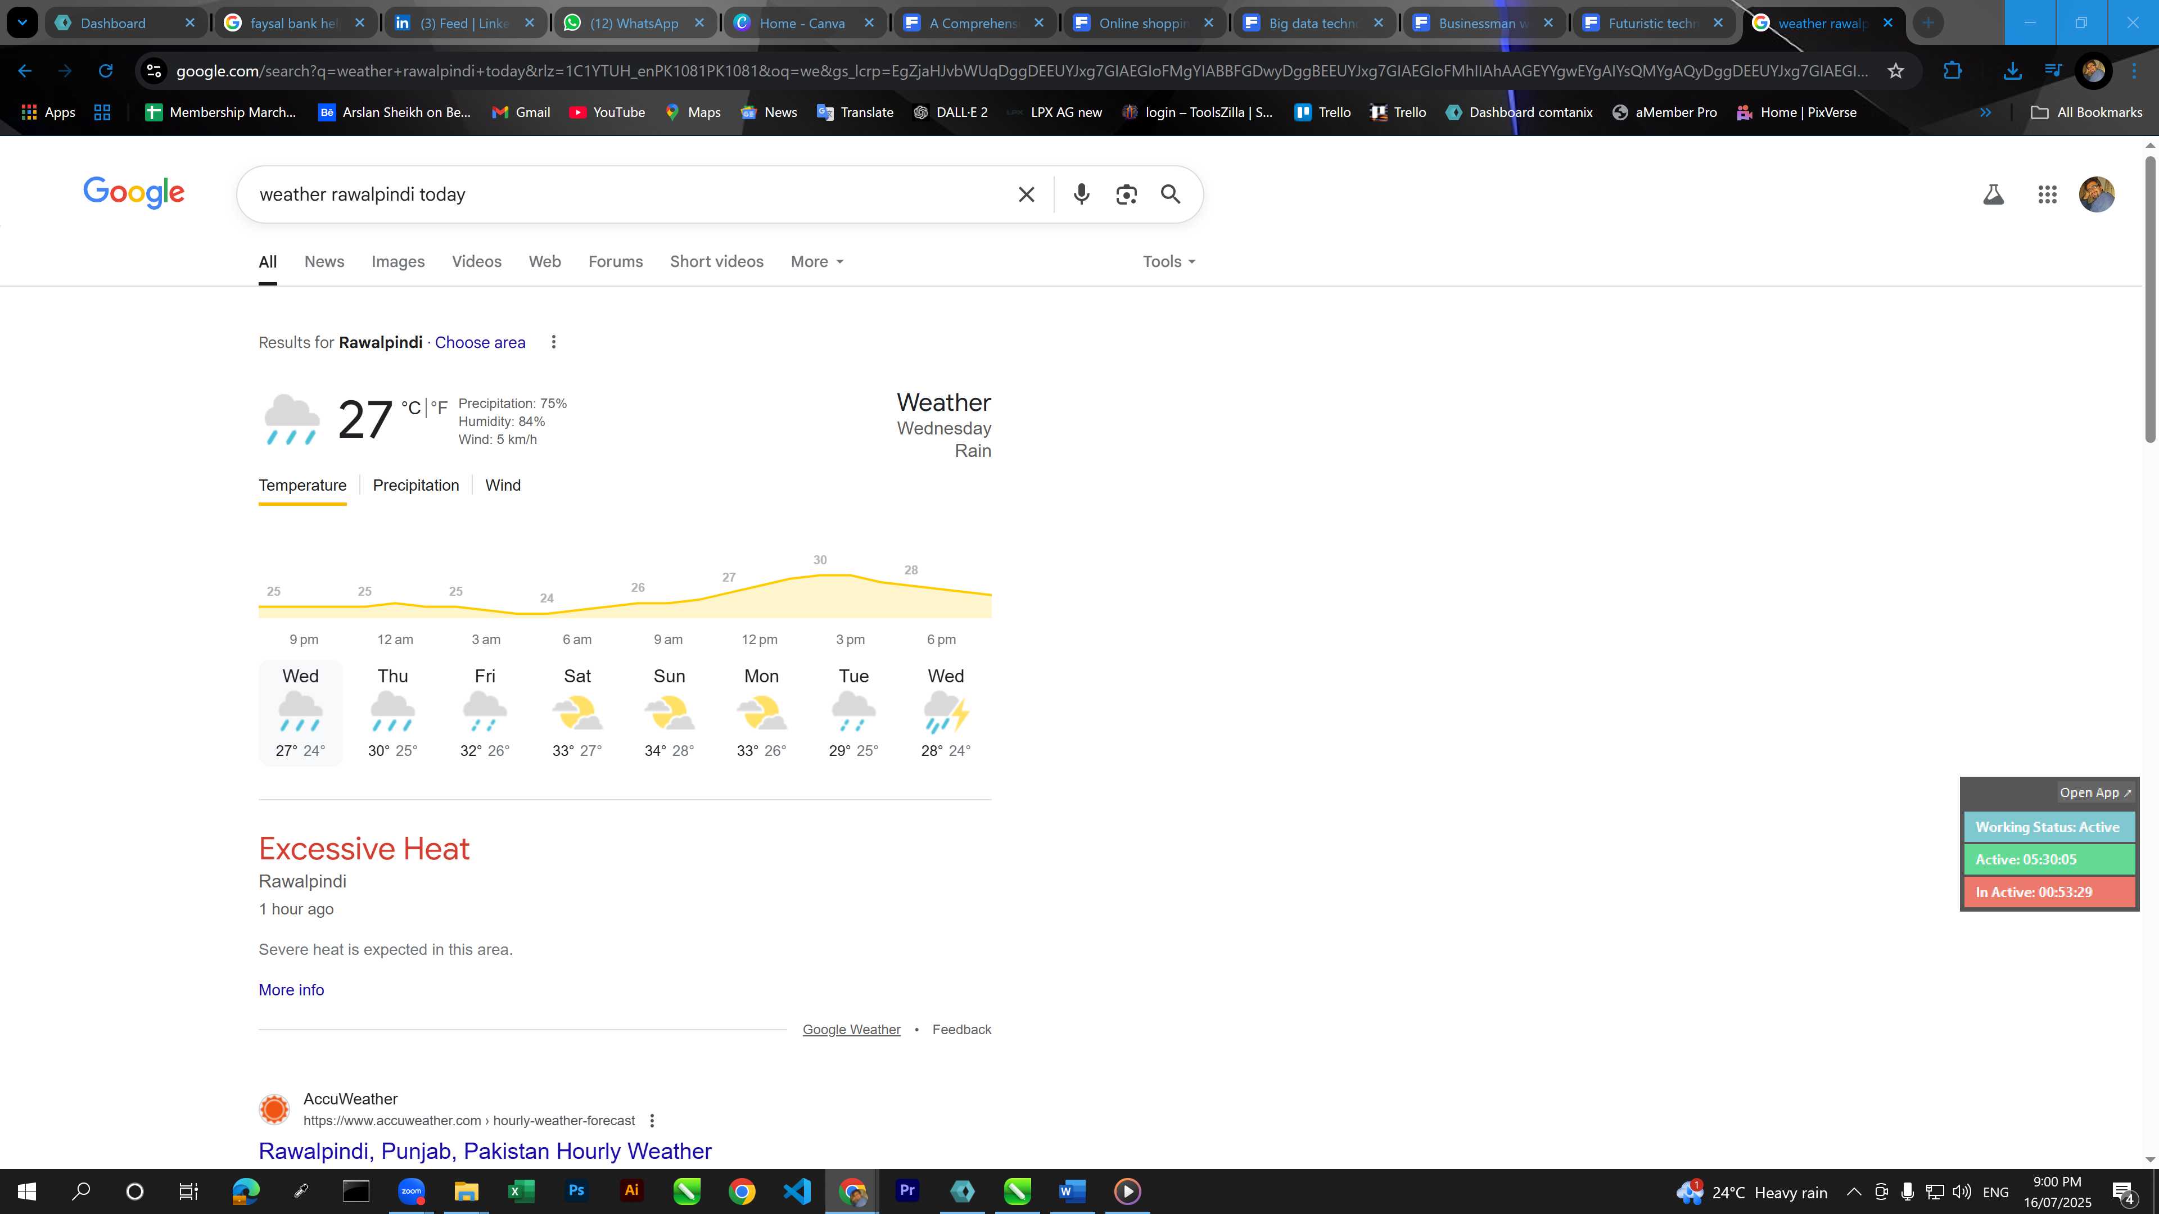2159x1214 pixels.
Task: Open Chrome media controls icon
Action: point(2053,71)
